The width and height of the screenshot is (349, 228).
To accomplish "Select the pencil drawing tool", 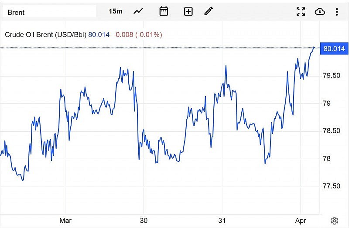I will pyautogui.click(x=209, y=11).
